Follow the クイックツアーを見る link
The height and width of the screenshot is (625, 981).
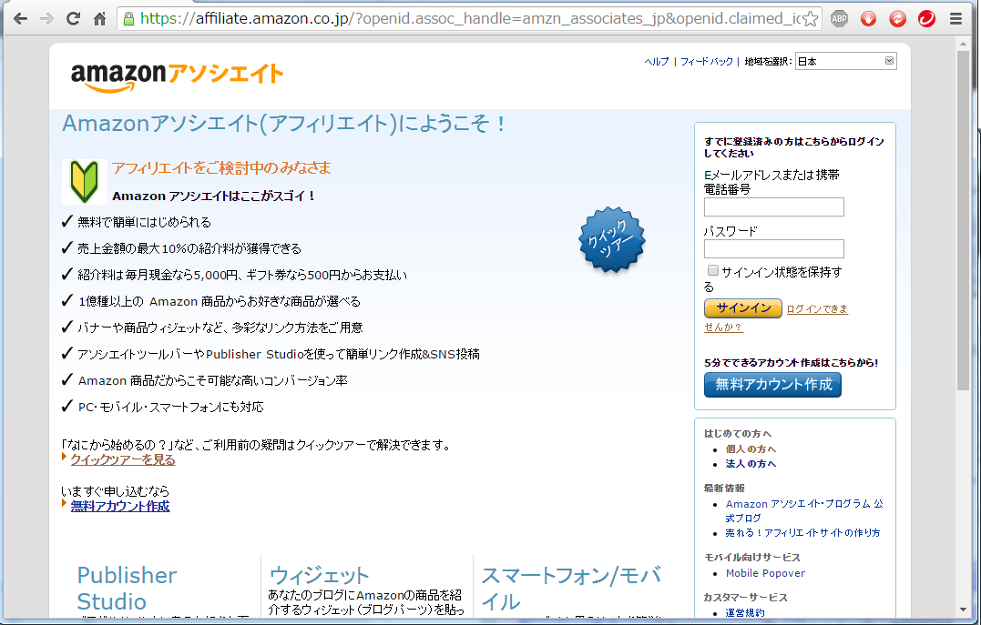coord(123,460)
